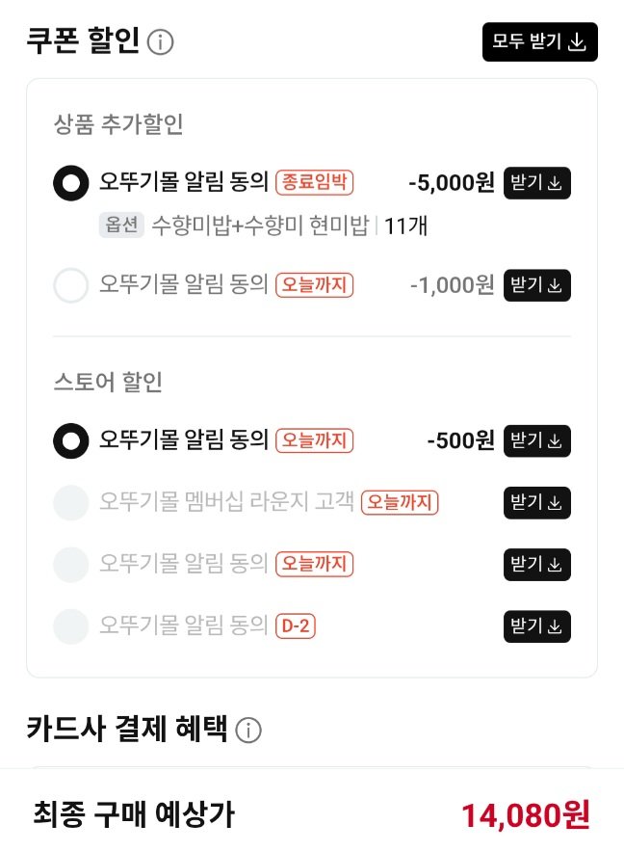Image resolution: width=624 pixels, height=851 pixels.
Task: Click info icon next to 쿠폰 할인
Action: coord(162,42)
